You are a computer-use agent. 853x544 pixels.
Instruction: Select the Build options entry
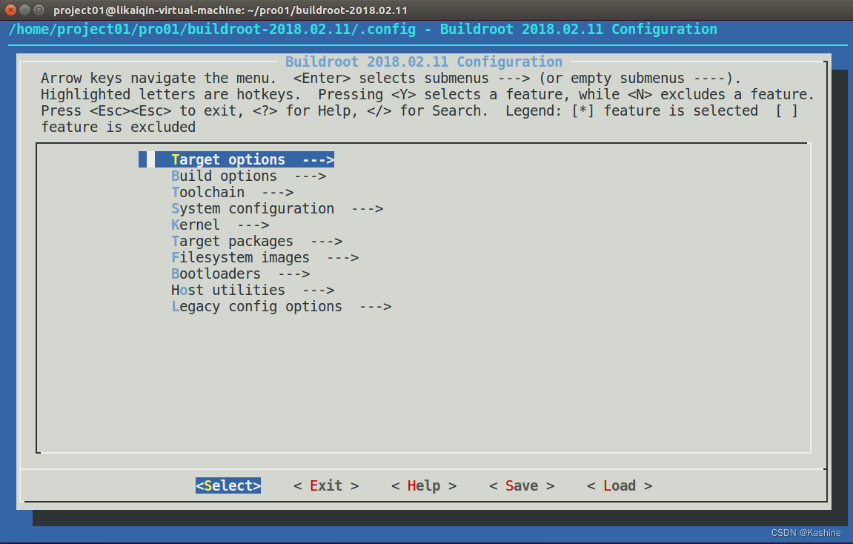[x=224, y=176]
